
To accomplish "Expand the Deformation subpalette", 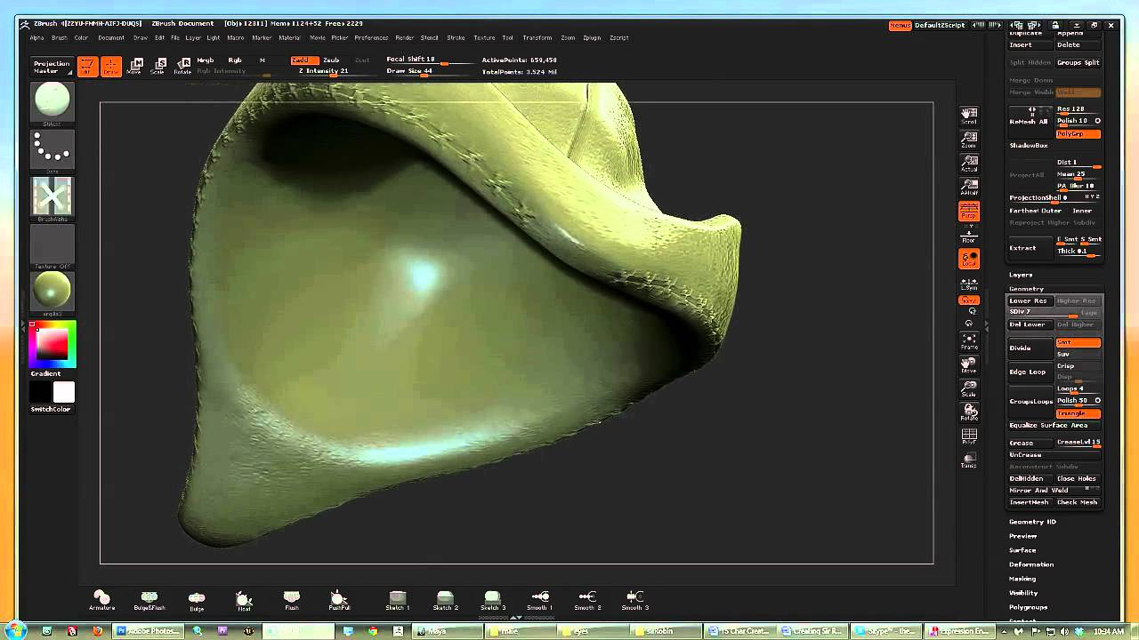I will coord(1031,564).
